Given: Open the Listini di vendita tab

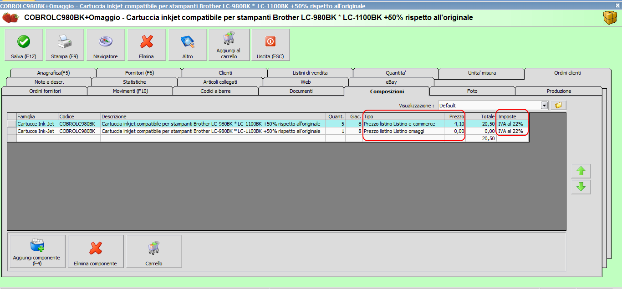Looking at the screenshot, I should pos(310,73).
